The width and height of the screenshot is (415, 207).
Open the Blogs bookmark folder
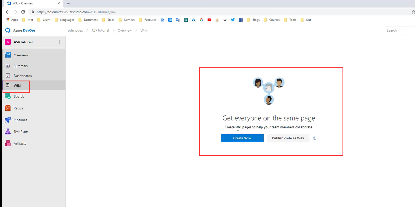tap(253, 20)
